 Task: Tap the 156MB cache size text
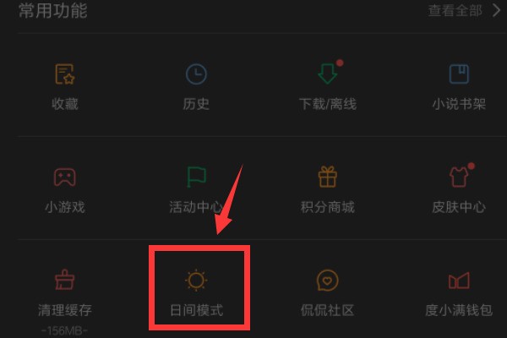click(65, 331)
